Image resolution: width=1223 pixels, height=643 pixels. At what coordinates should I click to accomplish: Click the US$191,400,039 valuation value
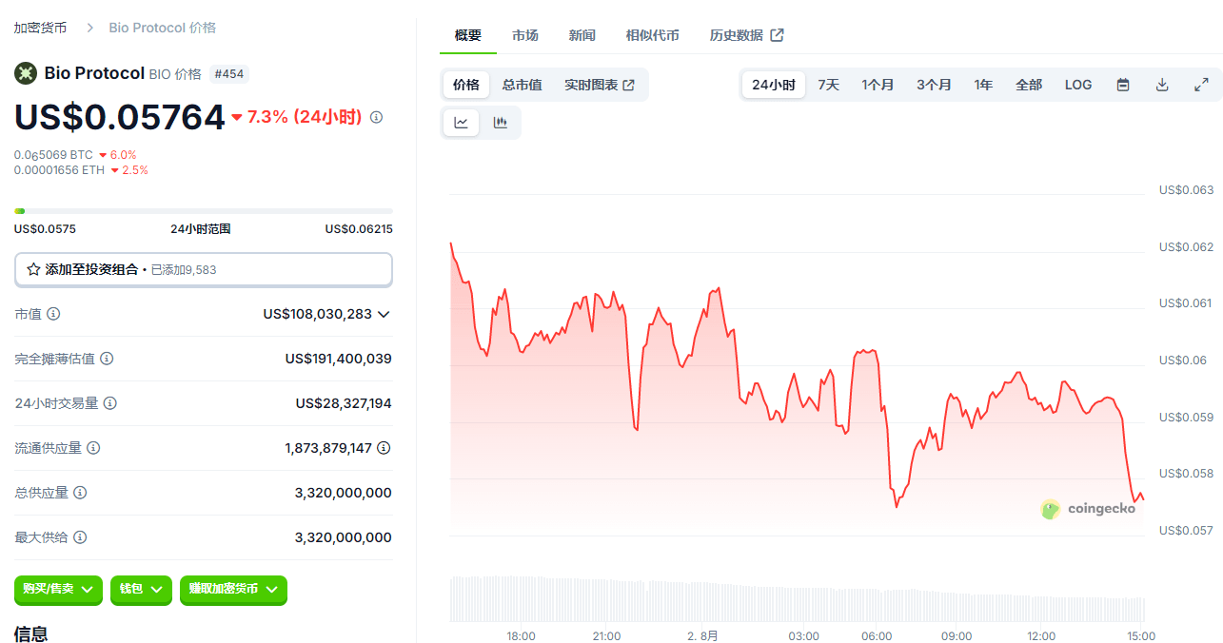click(339, 359)
